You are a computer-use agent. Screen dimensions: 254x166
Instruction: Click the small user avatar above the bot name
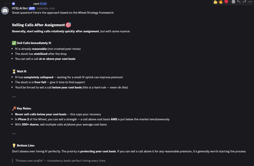pos(14,3)
